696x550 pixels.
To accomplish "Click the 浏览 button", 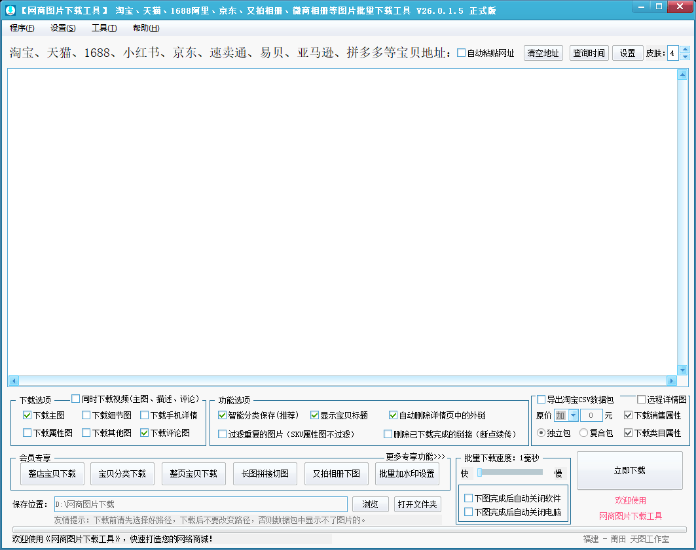I will pyautogui.click(x=370, y=504).
